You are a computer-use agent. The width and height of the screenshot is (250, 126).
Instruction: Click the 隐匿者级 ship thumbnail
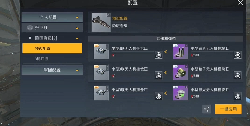point(101,22)
